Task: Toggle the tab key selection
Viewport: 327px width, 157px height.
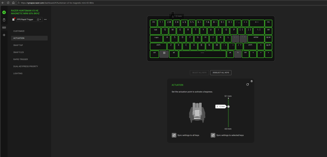Action: [156, 31]
